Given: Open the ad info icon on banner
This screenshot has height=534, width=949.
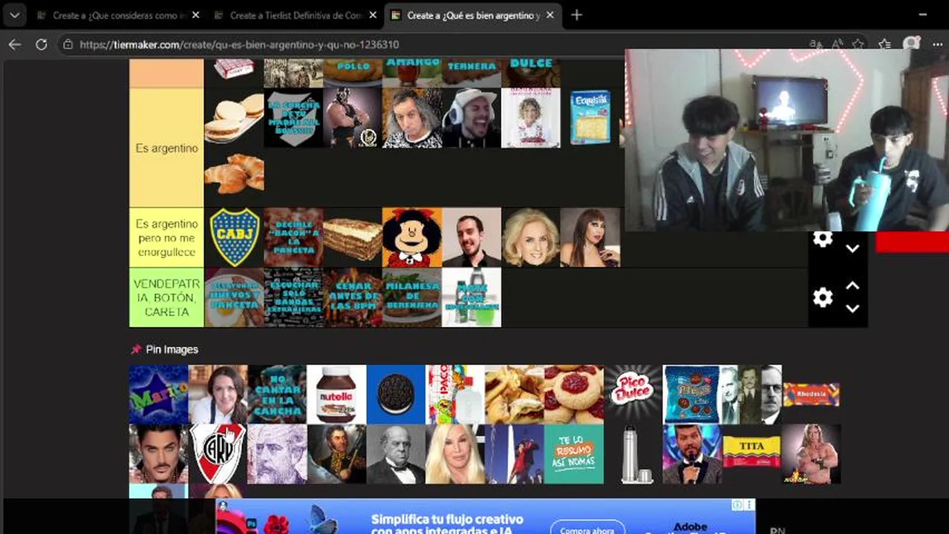Looking at the screenshot, I should point(737,505).
